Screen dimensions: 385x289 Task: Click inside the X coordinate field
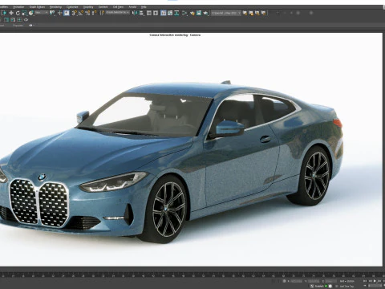point(296,281)
